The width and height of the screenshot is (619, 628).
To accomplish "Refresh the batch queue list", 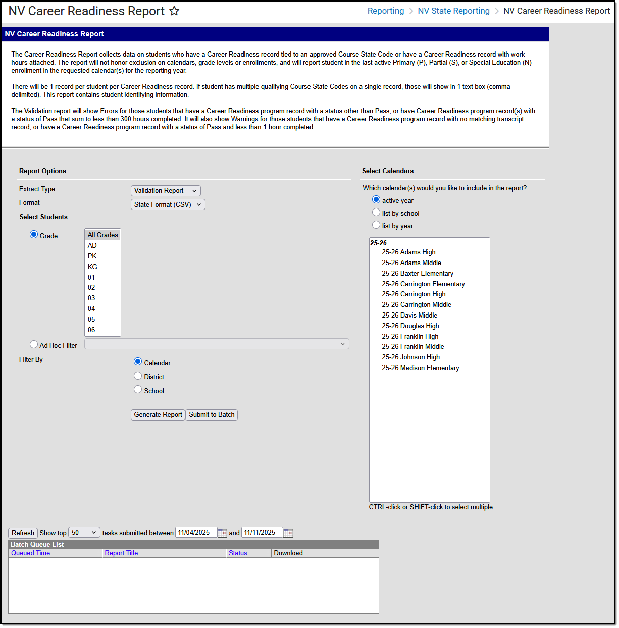I will tap(22, 532).
